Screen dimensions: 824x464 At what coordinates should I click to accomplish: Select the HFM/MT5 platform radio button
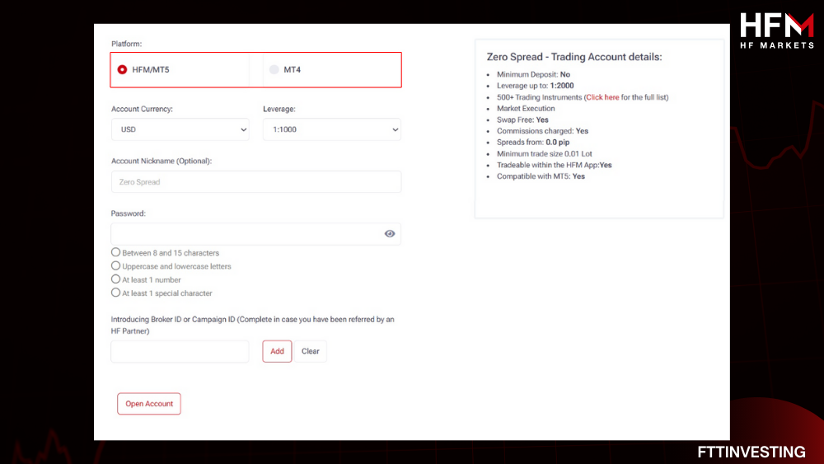(123, 70)
